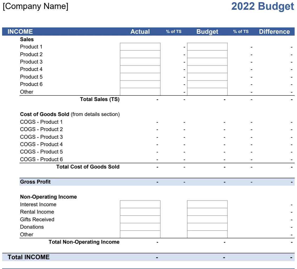The image size is (297, 269).
Task: Select the Non-Operating Income heading
Action: point(48,197)
